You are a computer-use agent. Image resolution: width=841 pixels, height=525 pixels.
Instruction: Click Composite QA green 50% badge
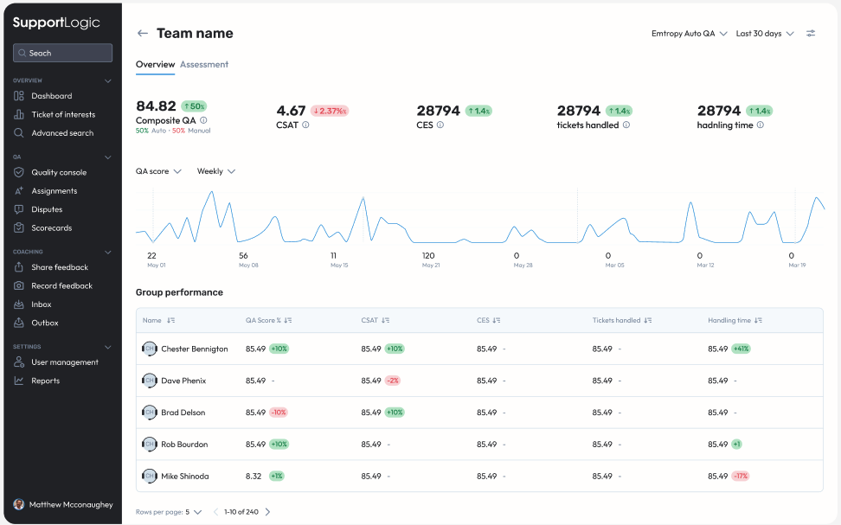tap(194, 106)
